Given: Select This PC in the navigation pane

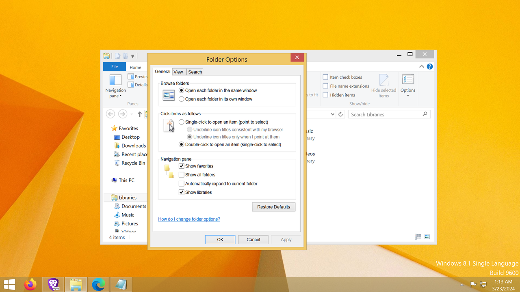Looking at the screenshot, I should (126, 180).
